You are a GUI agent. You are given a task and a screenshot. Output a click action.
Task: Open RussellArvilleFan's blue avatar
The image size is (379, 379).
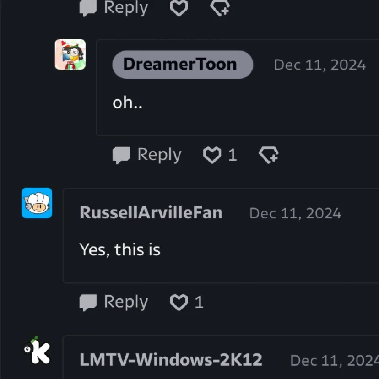coord(37,203)
